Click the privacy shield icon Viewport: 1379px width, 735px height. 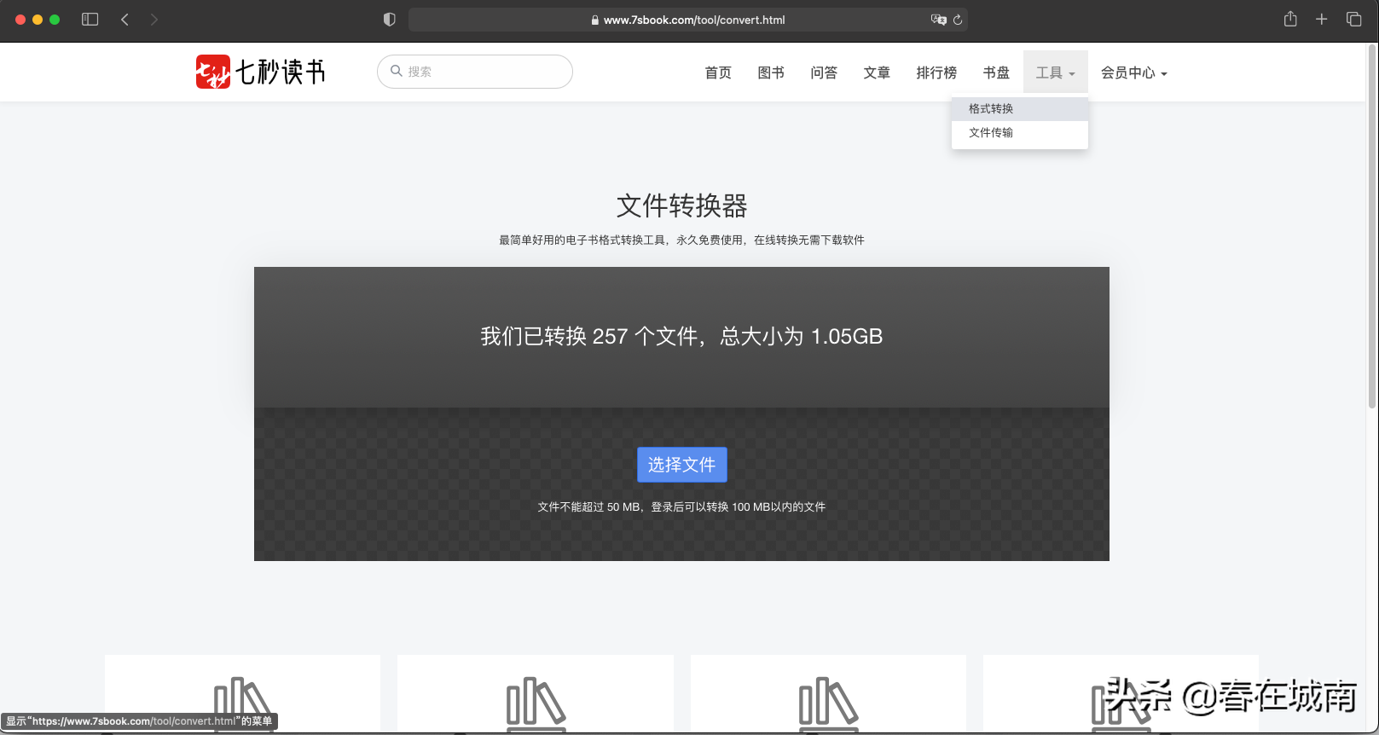390,20
